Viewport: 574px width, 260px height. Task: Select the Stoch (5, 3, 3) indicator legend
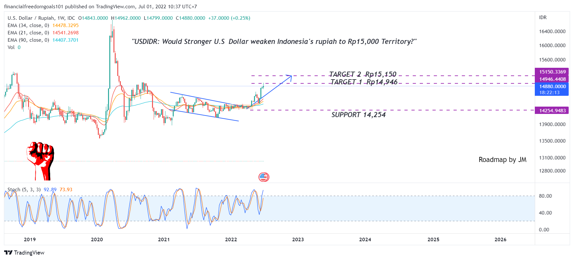pos(24,190)
